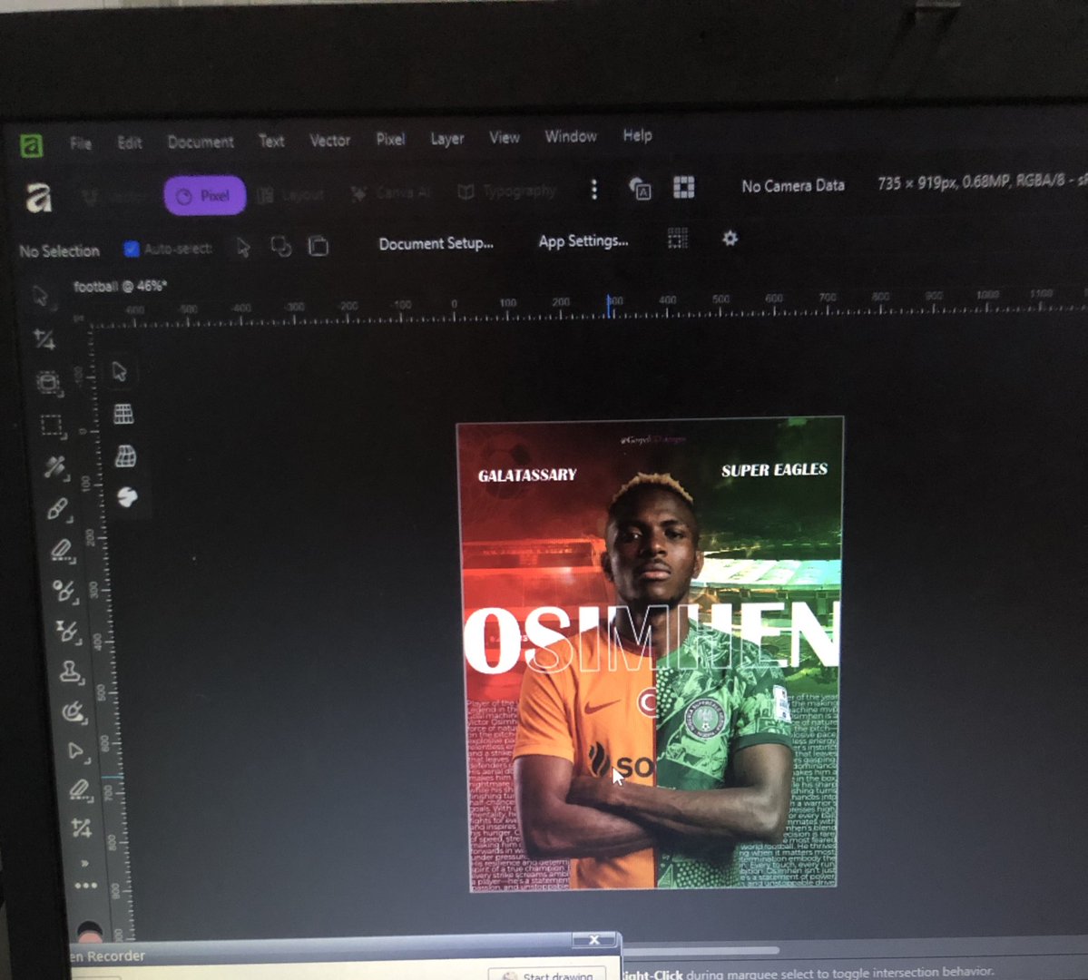This screenshot has height=980, width=1088.
Task: Open the Pixel menu
Action: (390, 139)
